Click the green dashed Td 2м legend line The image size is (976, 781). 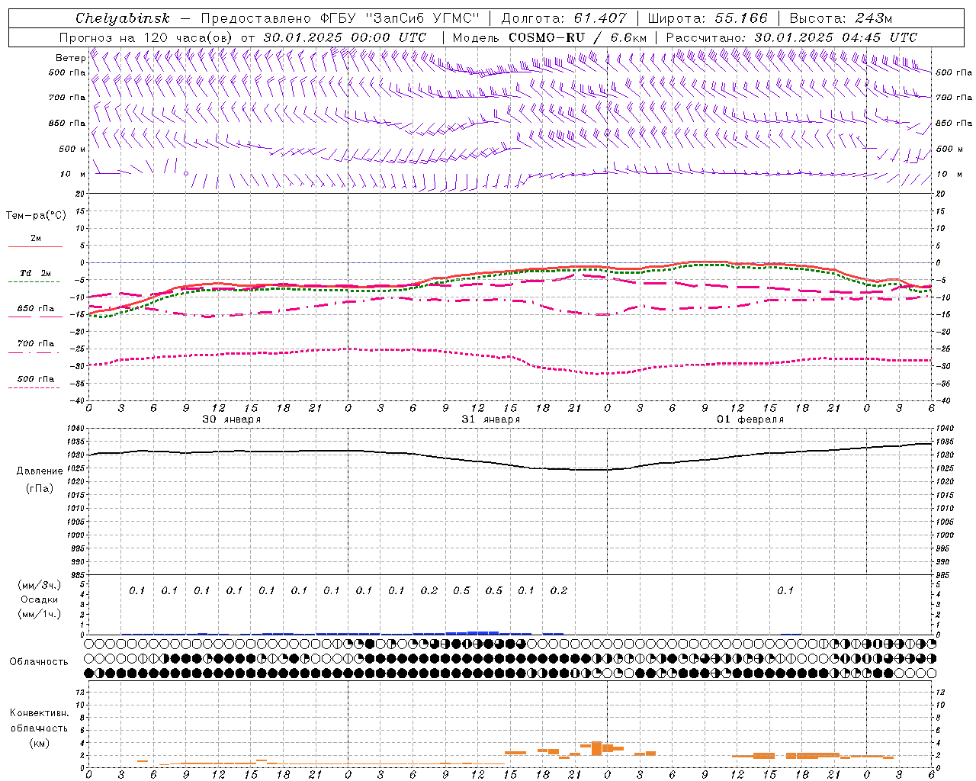point(34,282)
